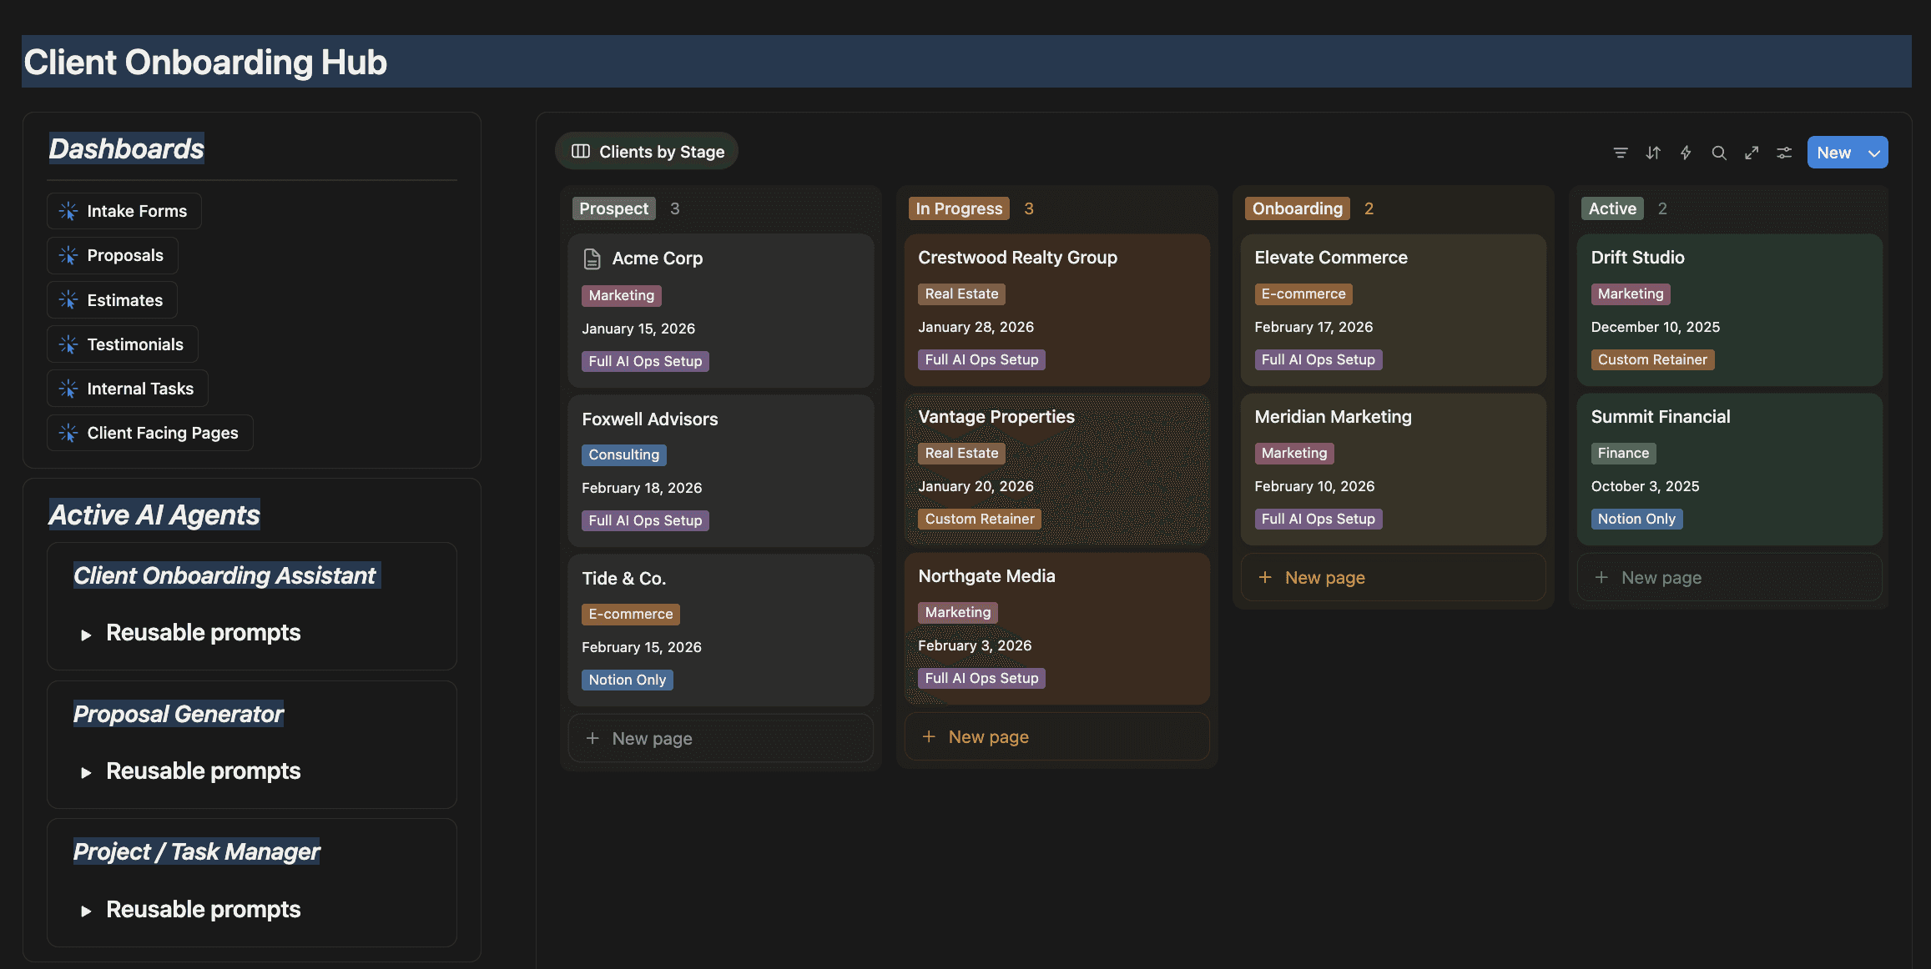Open the filter icon on the board toolbar
This screenshot has width=1931, height=969.
tap(1620, 153)
